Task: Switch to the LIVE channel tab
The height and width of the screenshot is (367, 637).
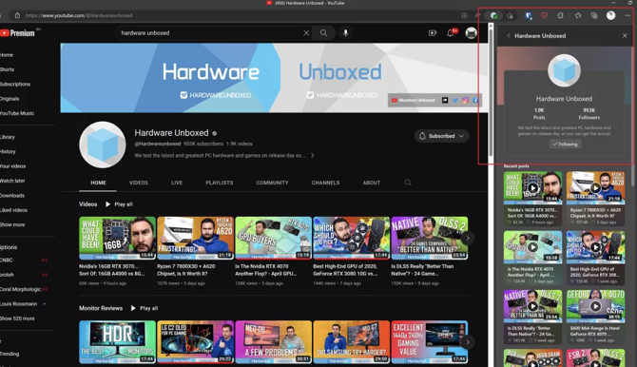Action: (177, 183)
